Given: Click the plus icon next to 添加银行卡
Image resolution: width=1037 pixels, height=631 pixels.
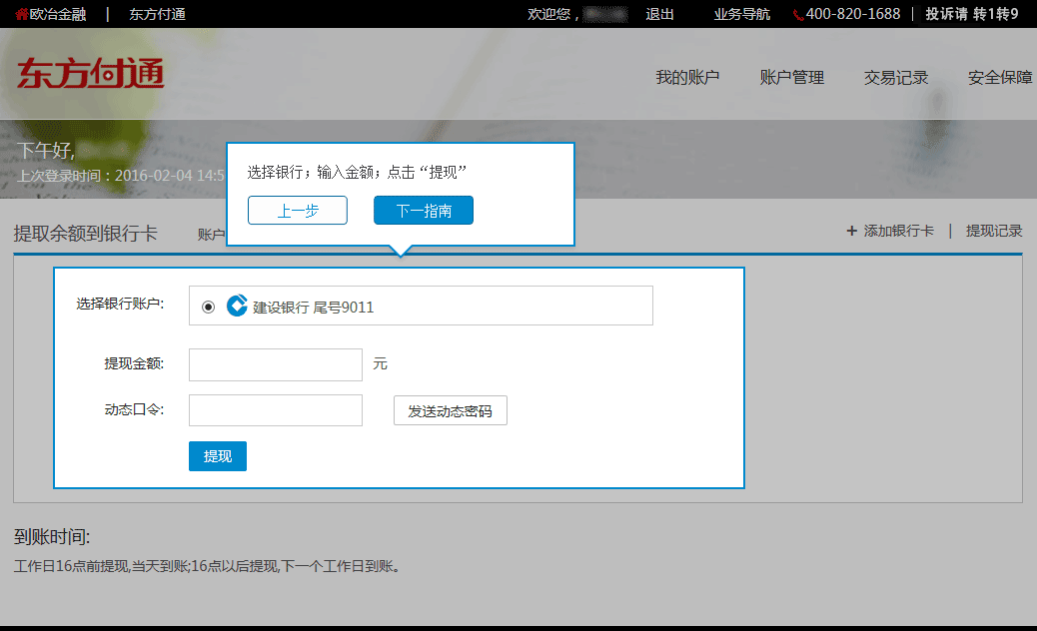Looking at the screenshot, I should tap(852, 231).
